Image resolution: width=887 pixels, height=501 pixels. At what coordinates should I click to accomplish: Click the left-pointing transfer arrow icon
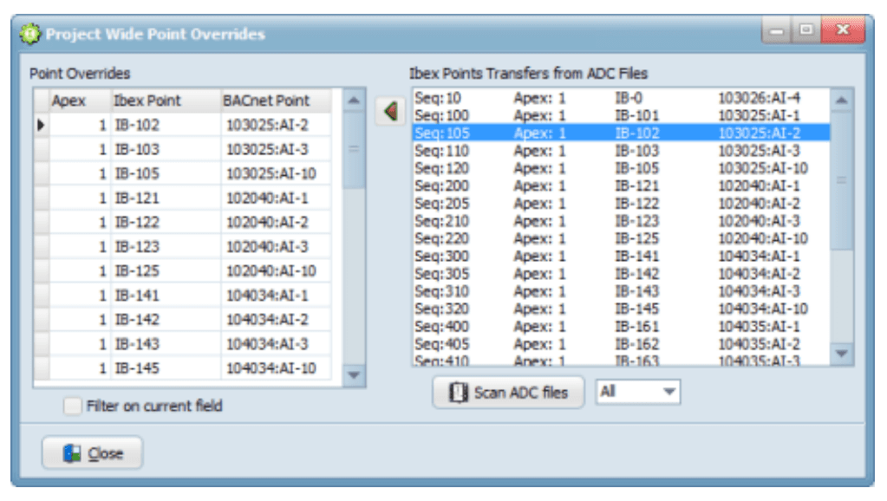pyautogui.click(x=390, y=111)
